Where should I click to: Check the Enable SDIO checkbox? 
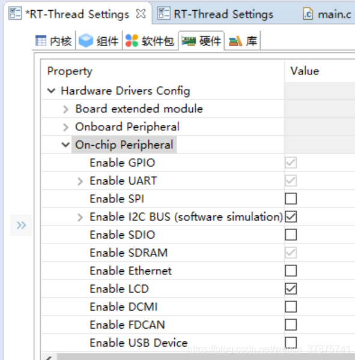291,235
